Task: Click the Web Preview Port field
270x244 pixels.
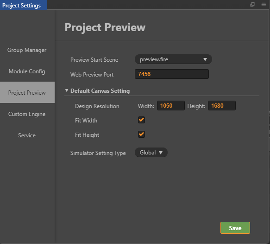Action: point(172,74)
